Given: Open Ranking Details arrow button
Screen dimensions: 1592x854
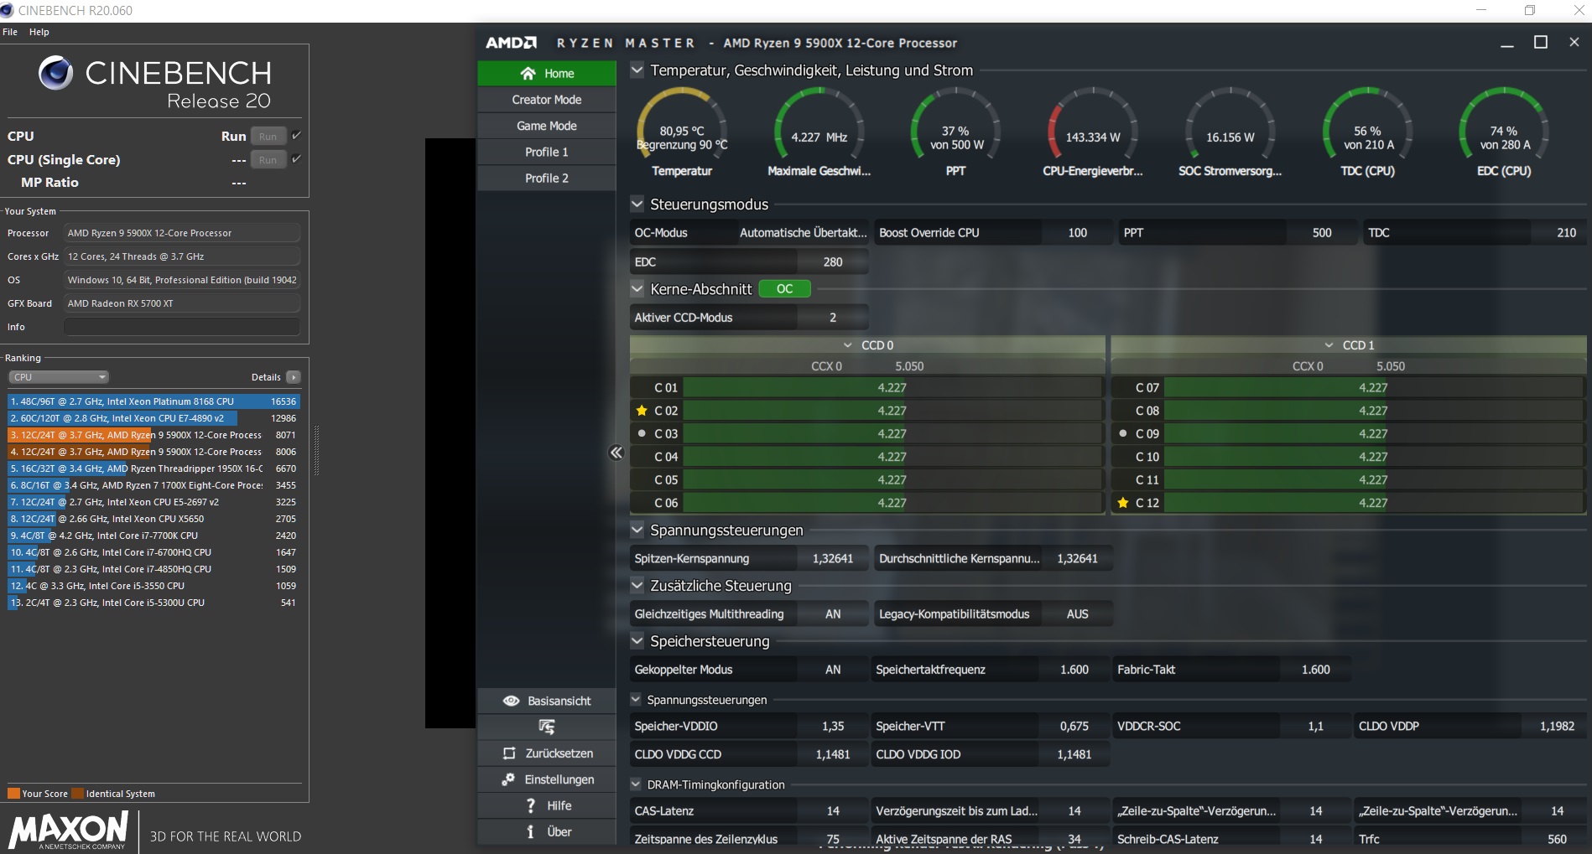Looking at the screenshot, I should pos(294,377).
